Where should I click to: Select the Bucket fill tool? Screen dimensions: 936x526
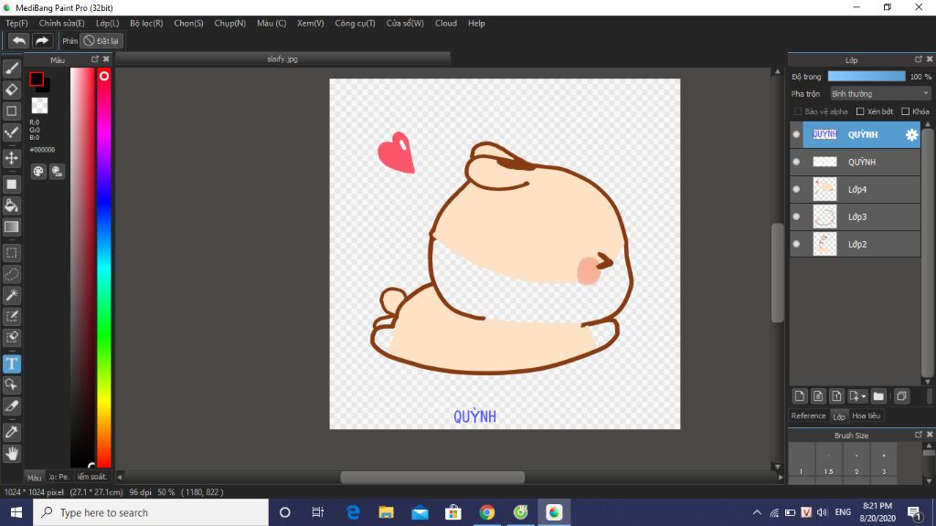point(11,205)
